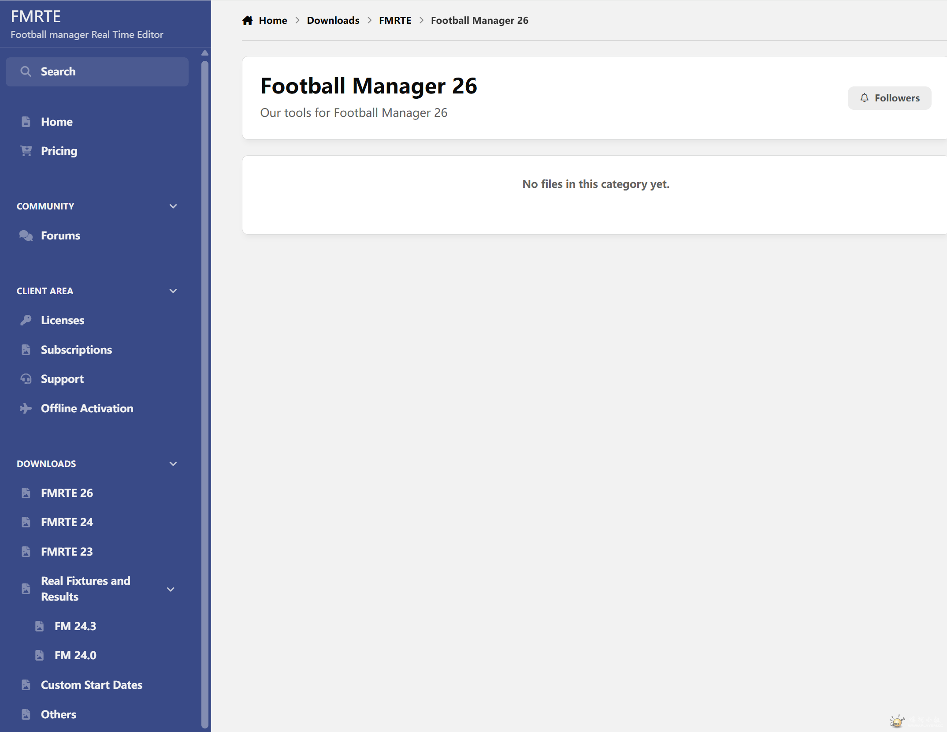This screenshot has width=947, height=732.
Task: Open the FMRTE 24 downloads menu item
Action: pyautogui.click(x=67, y=522)
